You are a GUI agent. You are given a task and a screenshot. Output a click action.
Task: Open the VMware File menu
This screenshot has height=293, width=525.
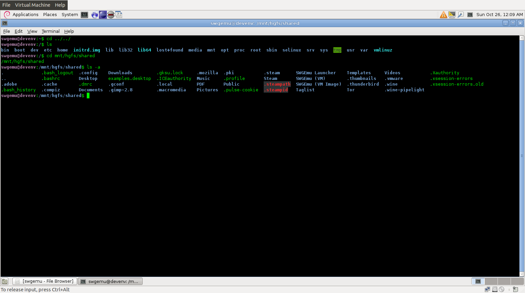(6, 5)
